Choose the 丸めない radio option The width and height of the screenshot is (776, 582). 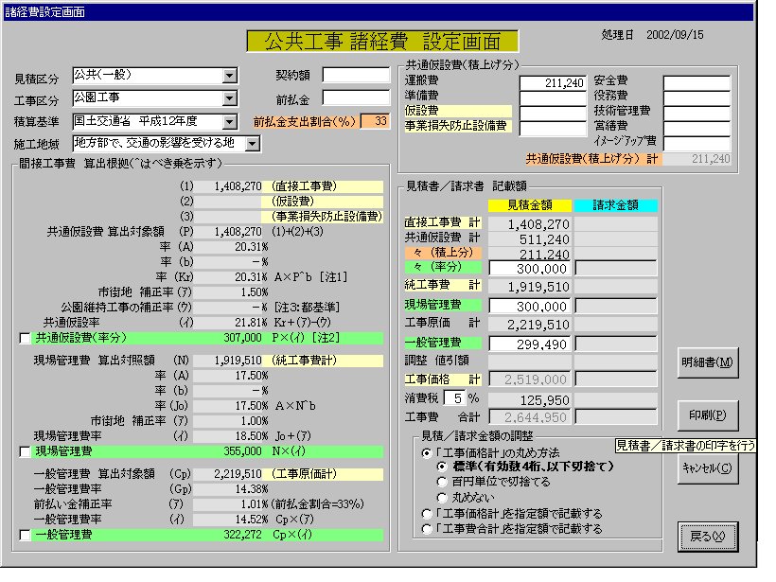442,497
